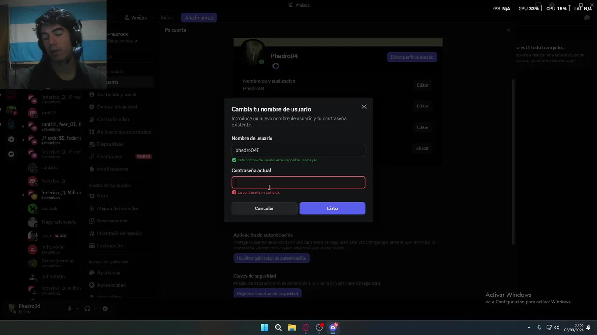Click the Cancelar button

pos(264,208)
